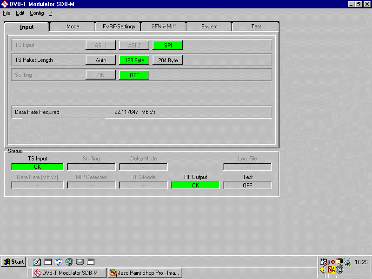Switch to Jasc Paint Shop Pro in taskbar
Viewport: 372px width, 279px height.
[x=145, y=273]
